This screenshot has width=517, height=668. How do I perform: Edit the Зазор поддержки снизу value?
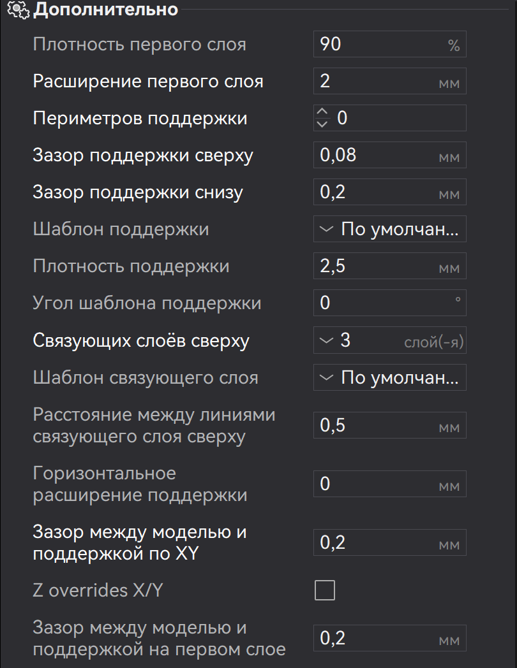(x=389, y=192)
